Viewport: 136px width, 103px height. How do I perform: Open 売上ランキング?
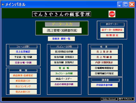click(x=23, y=86)
